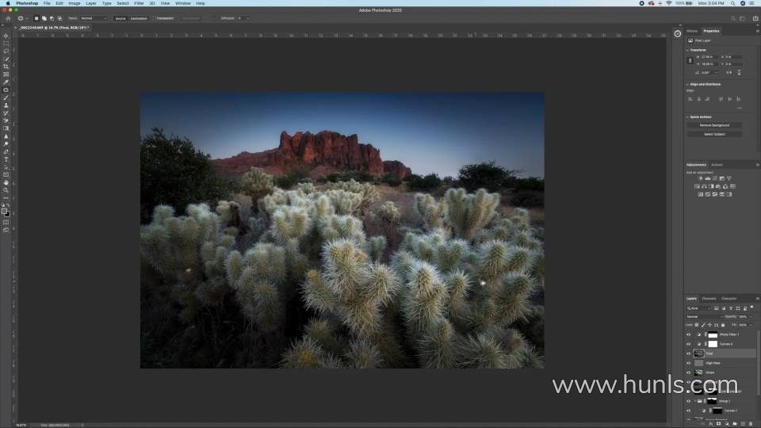The image size is (761, 428).
Task: Toggle the link width and height icon
Action: 690,60
